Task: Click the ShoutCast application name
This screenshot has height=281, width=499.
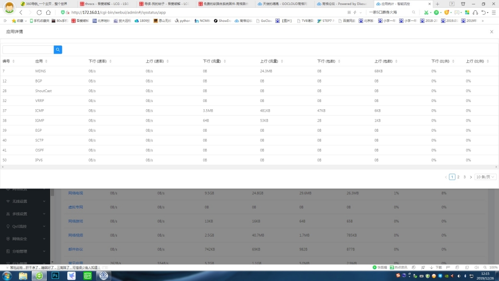Action: pos(43,91)
